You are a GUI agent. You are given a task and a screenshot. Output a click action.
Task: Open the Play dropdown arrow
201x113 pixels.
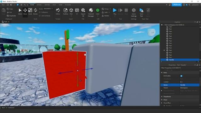(115, 16)
